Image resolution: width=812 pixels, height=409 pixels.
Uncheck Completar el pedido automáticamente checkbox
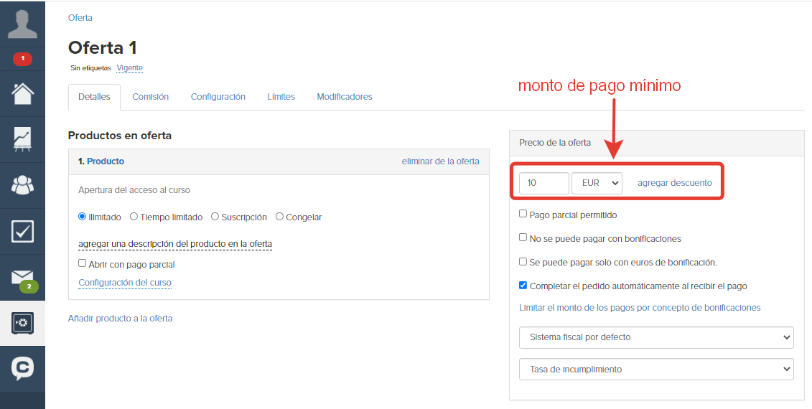coord(523,286)
